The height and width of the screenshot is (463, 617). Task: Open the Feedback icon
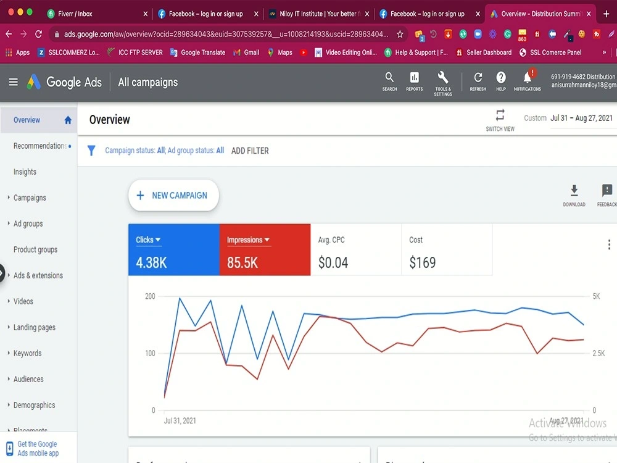607,195
